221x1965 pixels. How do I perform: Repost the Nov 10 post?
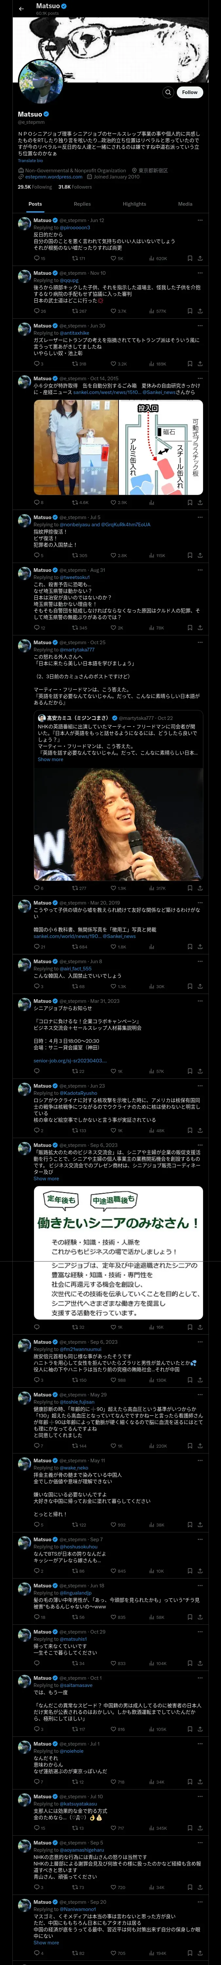(79, 311)
